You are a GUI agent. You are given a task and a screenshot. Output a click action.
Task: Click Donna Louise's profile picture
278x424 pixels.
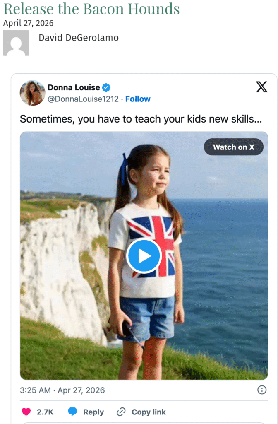pos(32,93)
